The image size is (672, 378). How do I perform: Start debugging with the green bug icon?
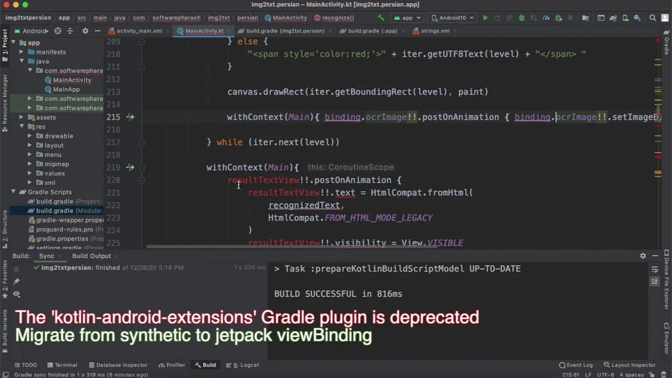pyautogui.click(x=521, y=18)
